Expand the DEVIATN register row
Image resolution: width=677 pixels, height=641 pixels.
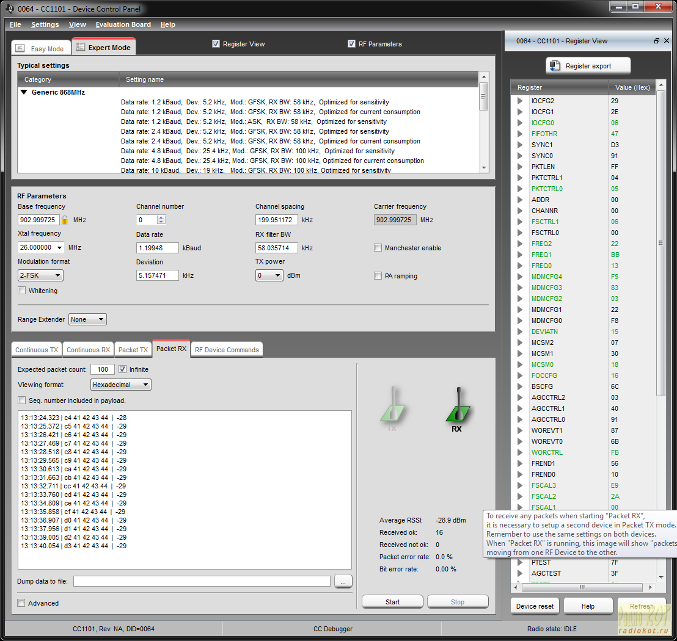pyautogui.click(x=520, y=331)
